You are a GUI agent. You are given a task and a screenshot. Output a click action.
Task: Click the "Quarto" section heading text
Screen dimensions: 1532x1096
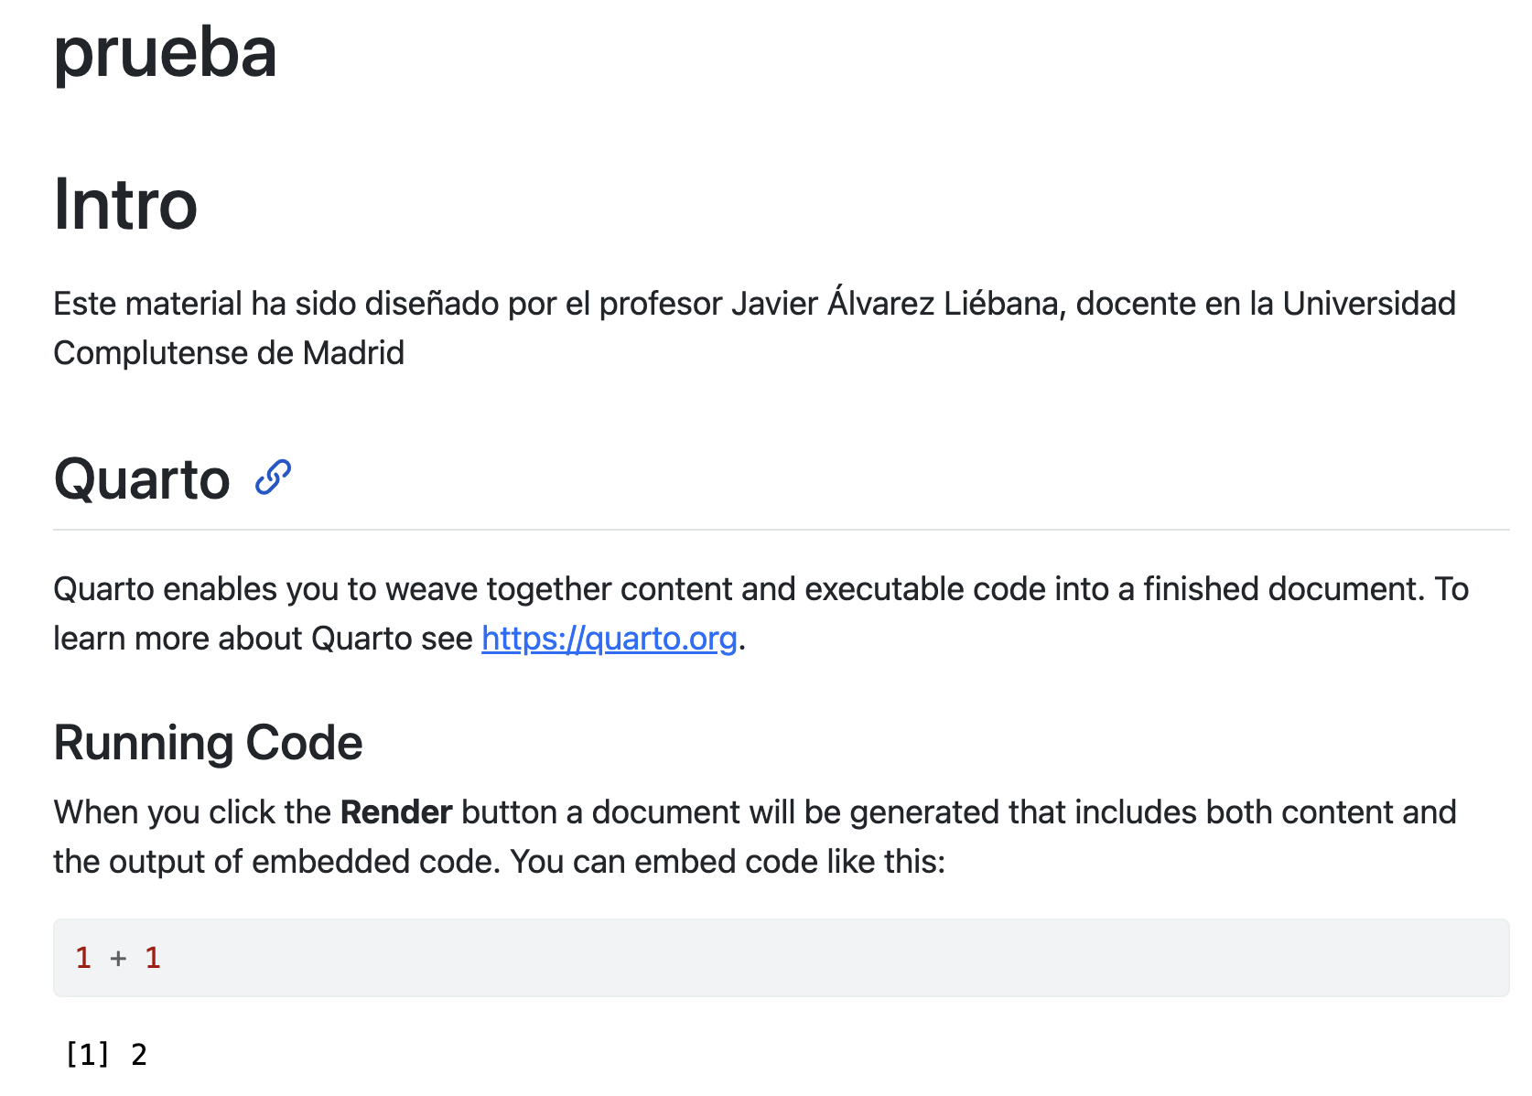coord(142,478)
